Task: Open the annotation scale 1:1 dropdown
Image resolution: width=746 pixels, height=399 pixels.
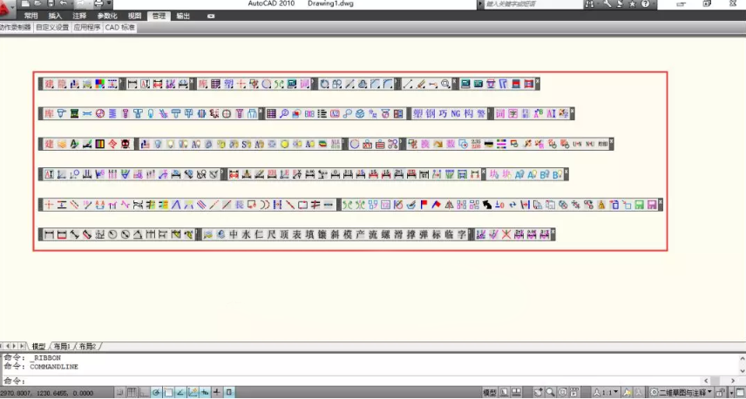Action: [607, 392]
